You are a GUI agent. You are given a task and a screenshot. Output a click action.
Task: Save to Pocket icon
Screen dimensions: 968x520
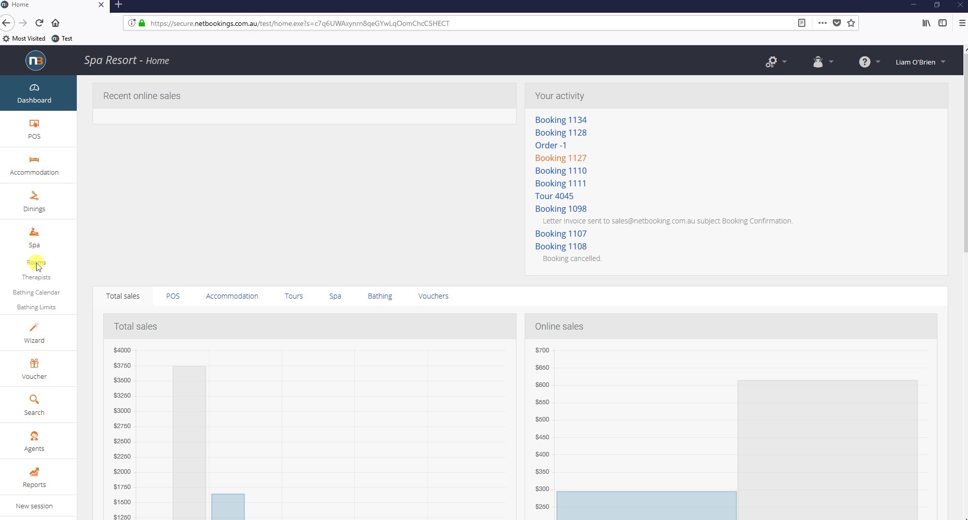tap(837, 23)
